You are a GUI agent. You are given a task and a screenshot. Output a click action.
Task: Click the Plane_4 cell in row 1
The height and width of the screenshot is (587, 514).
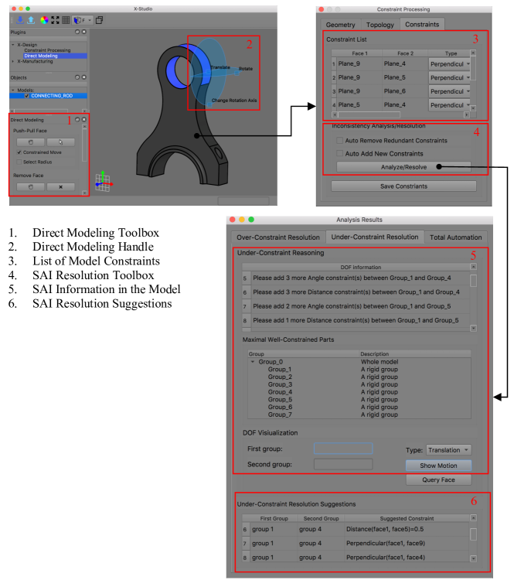405,63
